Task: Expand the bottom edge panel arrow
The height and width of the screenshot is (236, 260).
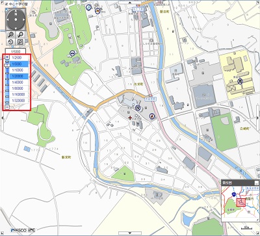Action: (x=130, y=233)
